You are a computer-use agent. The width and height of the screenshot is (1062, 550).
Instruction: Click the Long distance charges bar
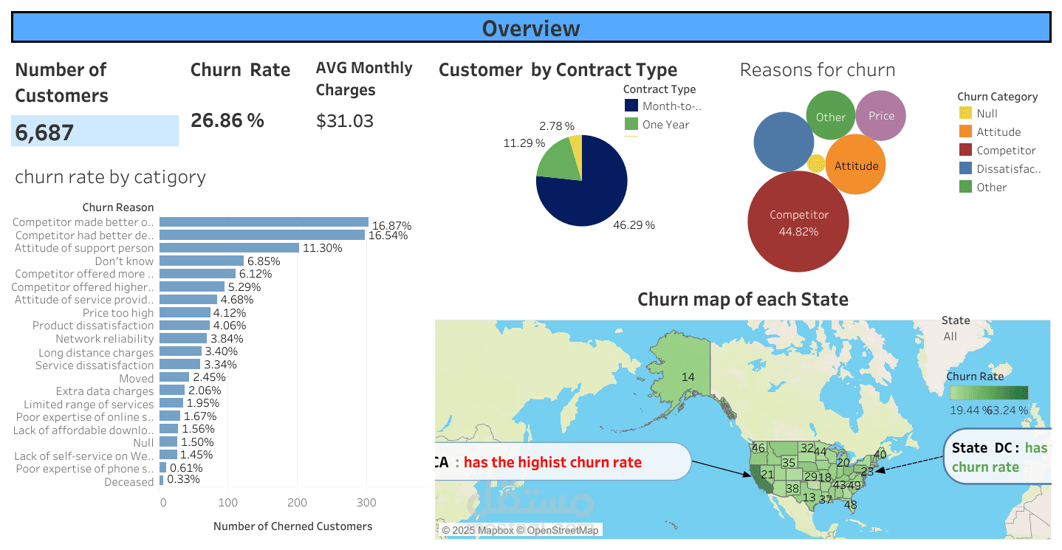(180, 351)
